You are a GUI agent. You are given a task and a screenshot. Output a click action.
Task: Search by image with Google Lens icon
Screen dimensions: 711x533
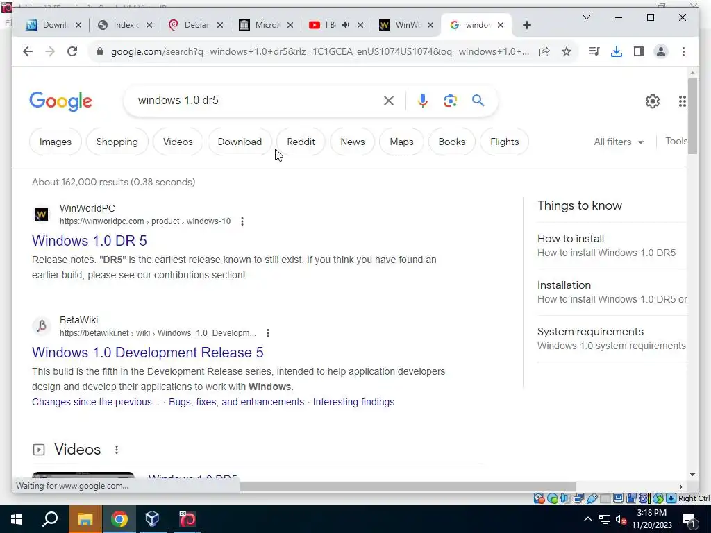pos(450,101)
